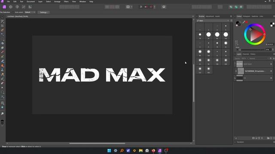Select the Zoom magnifier tool
This screenshot has width=275, height=154.
2,114
